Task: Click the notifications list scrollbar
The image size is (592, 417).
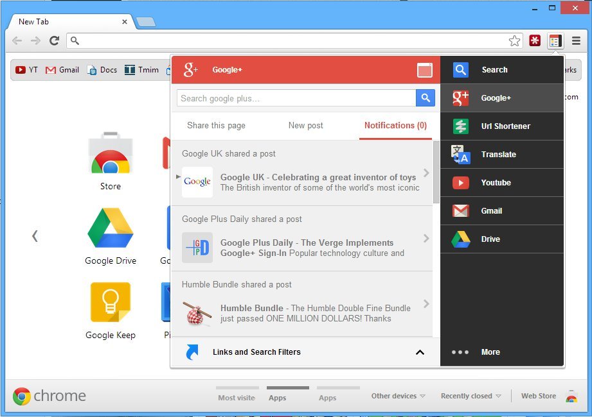Action: pyautogui.click(x=436, y=172)
